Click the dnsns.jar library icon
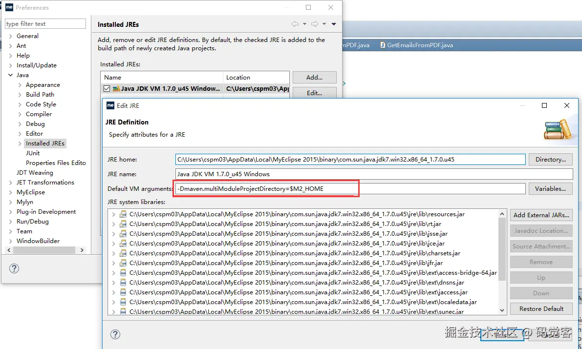Image resolution: width=582 pixels, height=349 pixels. [123, 283]
